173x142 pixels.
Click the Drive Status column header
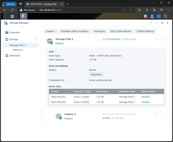coord(148,92)
